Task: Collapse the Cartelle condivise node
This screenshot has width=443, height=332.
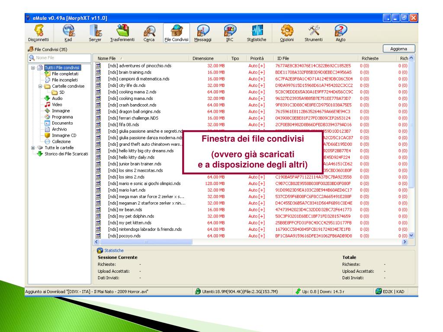Action: [x=40, y=86]
